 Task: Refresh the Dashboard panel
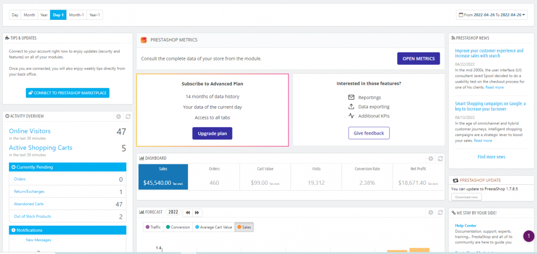coord(440,159)
